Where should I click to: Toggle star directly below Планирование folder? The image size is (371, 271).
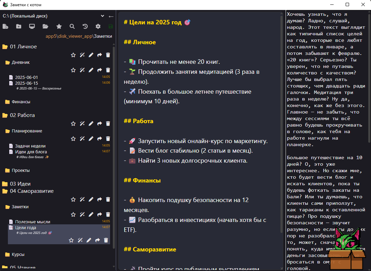tap(73, 139)
